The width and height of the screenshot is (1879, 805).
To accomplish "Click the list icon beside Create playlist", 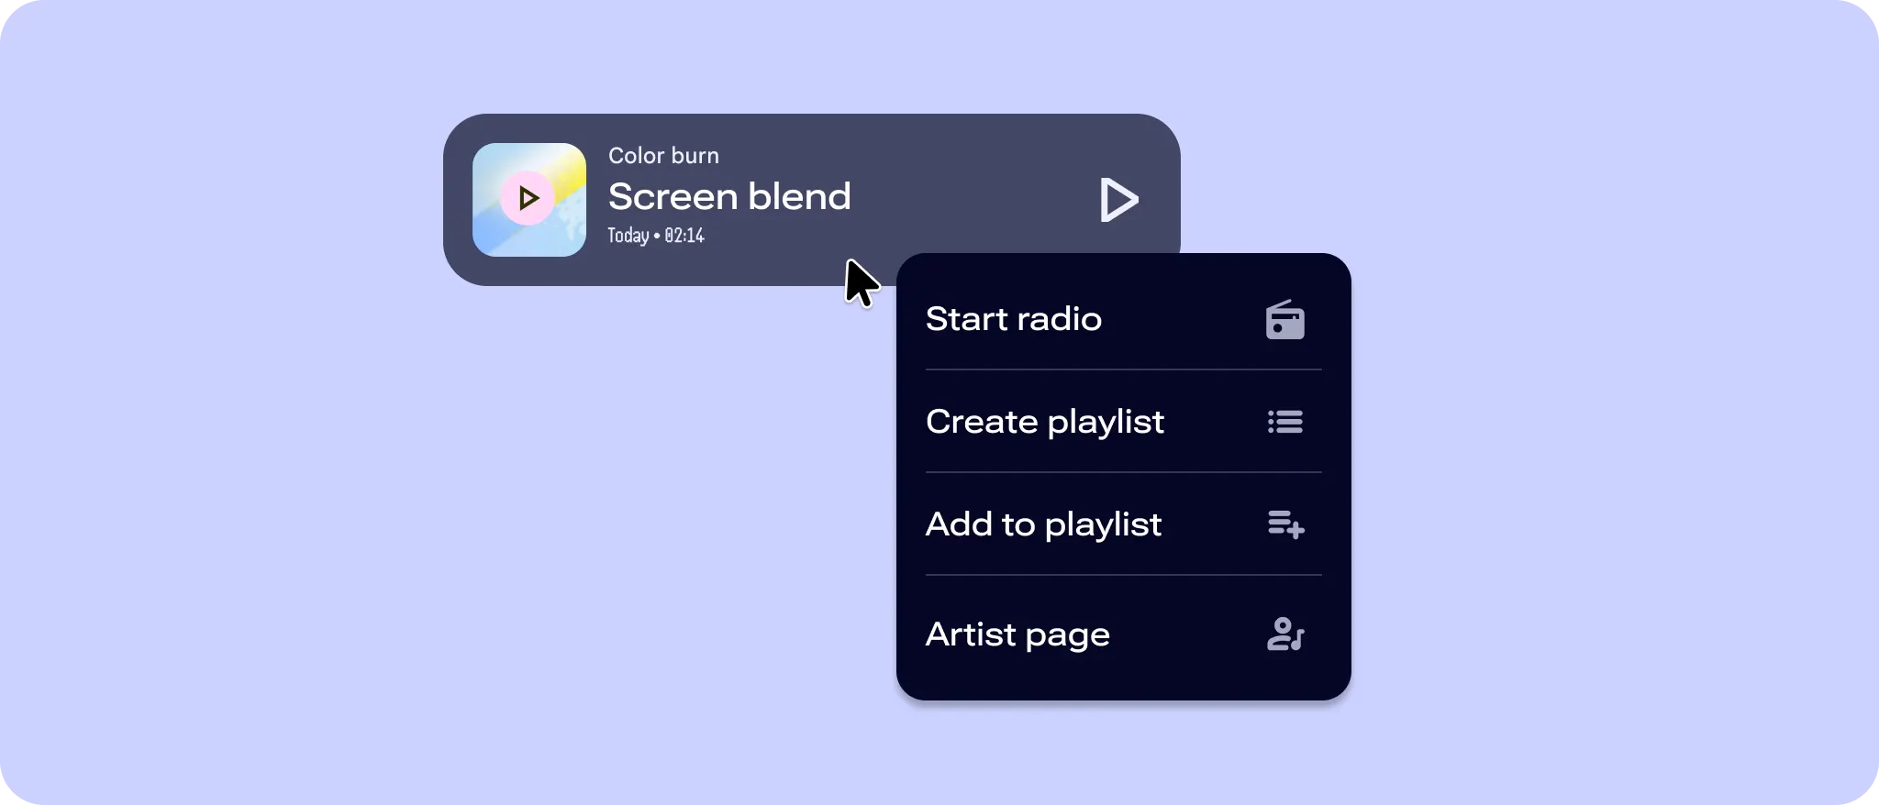I will (x=1284, y=422).
